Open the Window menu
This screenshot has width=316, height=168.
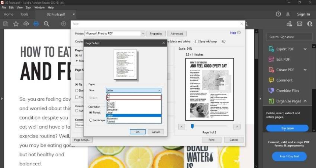point(39,7)
